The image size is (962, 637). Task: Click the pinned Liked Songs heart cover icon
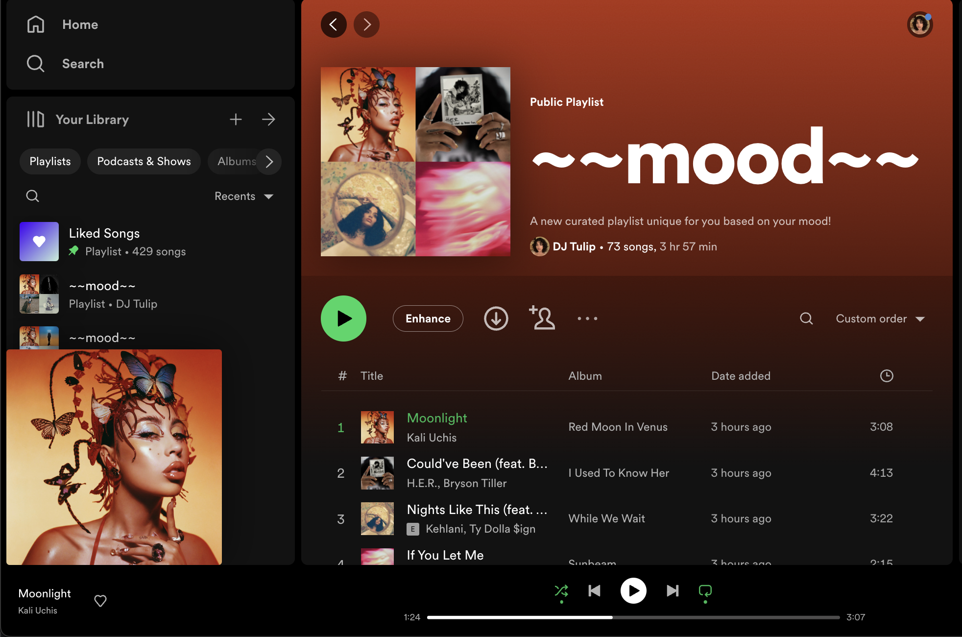[39, 242]
